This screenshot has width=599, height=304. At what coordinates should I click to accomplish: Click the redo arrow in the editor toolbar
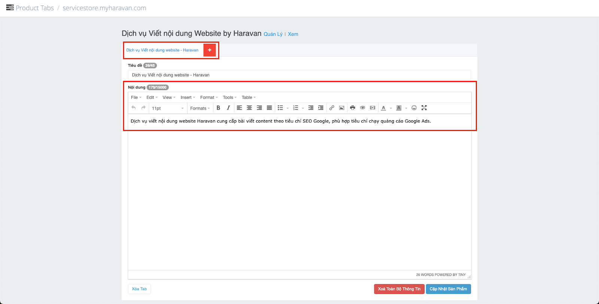tap(143, 108)
